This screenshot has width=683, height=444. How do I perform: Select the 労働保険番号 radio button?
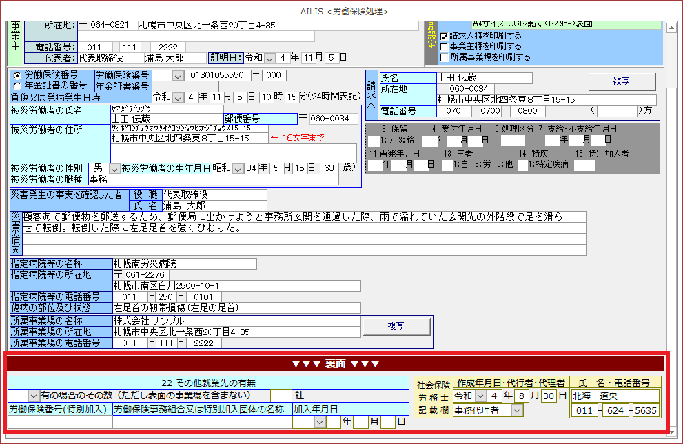[17, 74]
